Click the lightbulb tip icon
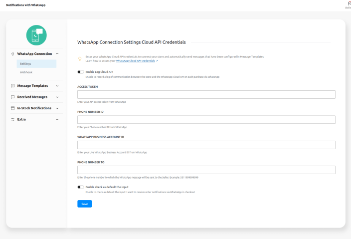Screen dimensions: 351x239 (80, 59)
